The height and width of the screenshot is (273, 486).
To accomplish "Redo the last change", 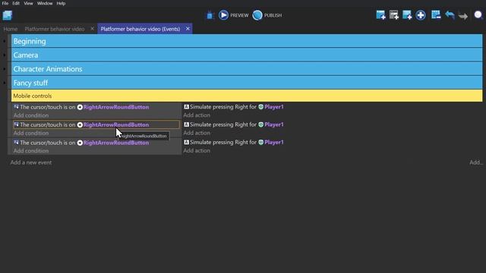I will 463,15.
